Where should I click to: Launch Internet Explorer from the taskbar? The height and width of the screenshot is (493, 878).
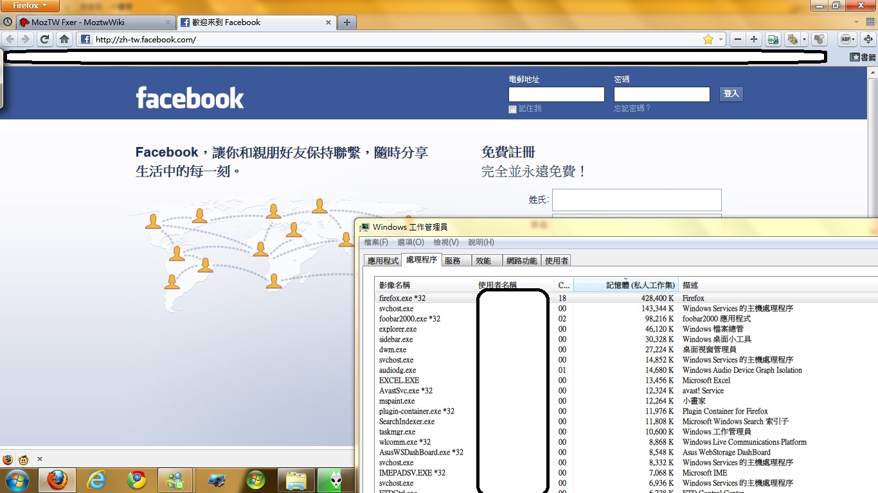[x=97, y=480]
